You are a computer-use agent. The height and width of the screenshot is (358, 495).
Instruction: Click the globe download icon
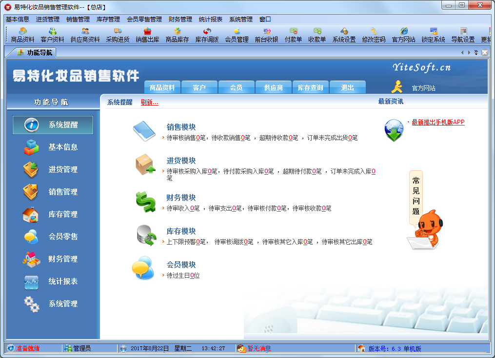[x=394, y=130]
